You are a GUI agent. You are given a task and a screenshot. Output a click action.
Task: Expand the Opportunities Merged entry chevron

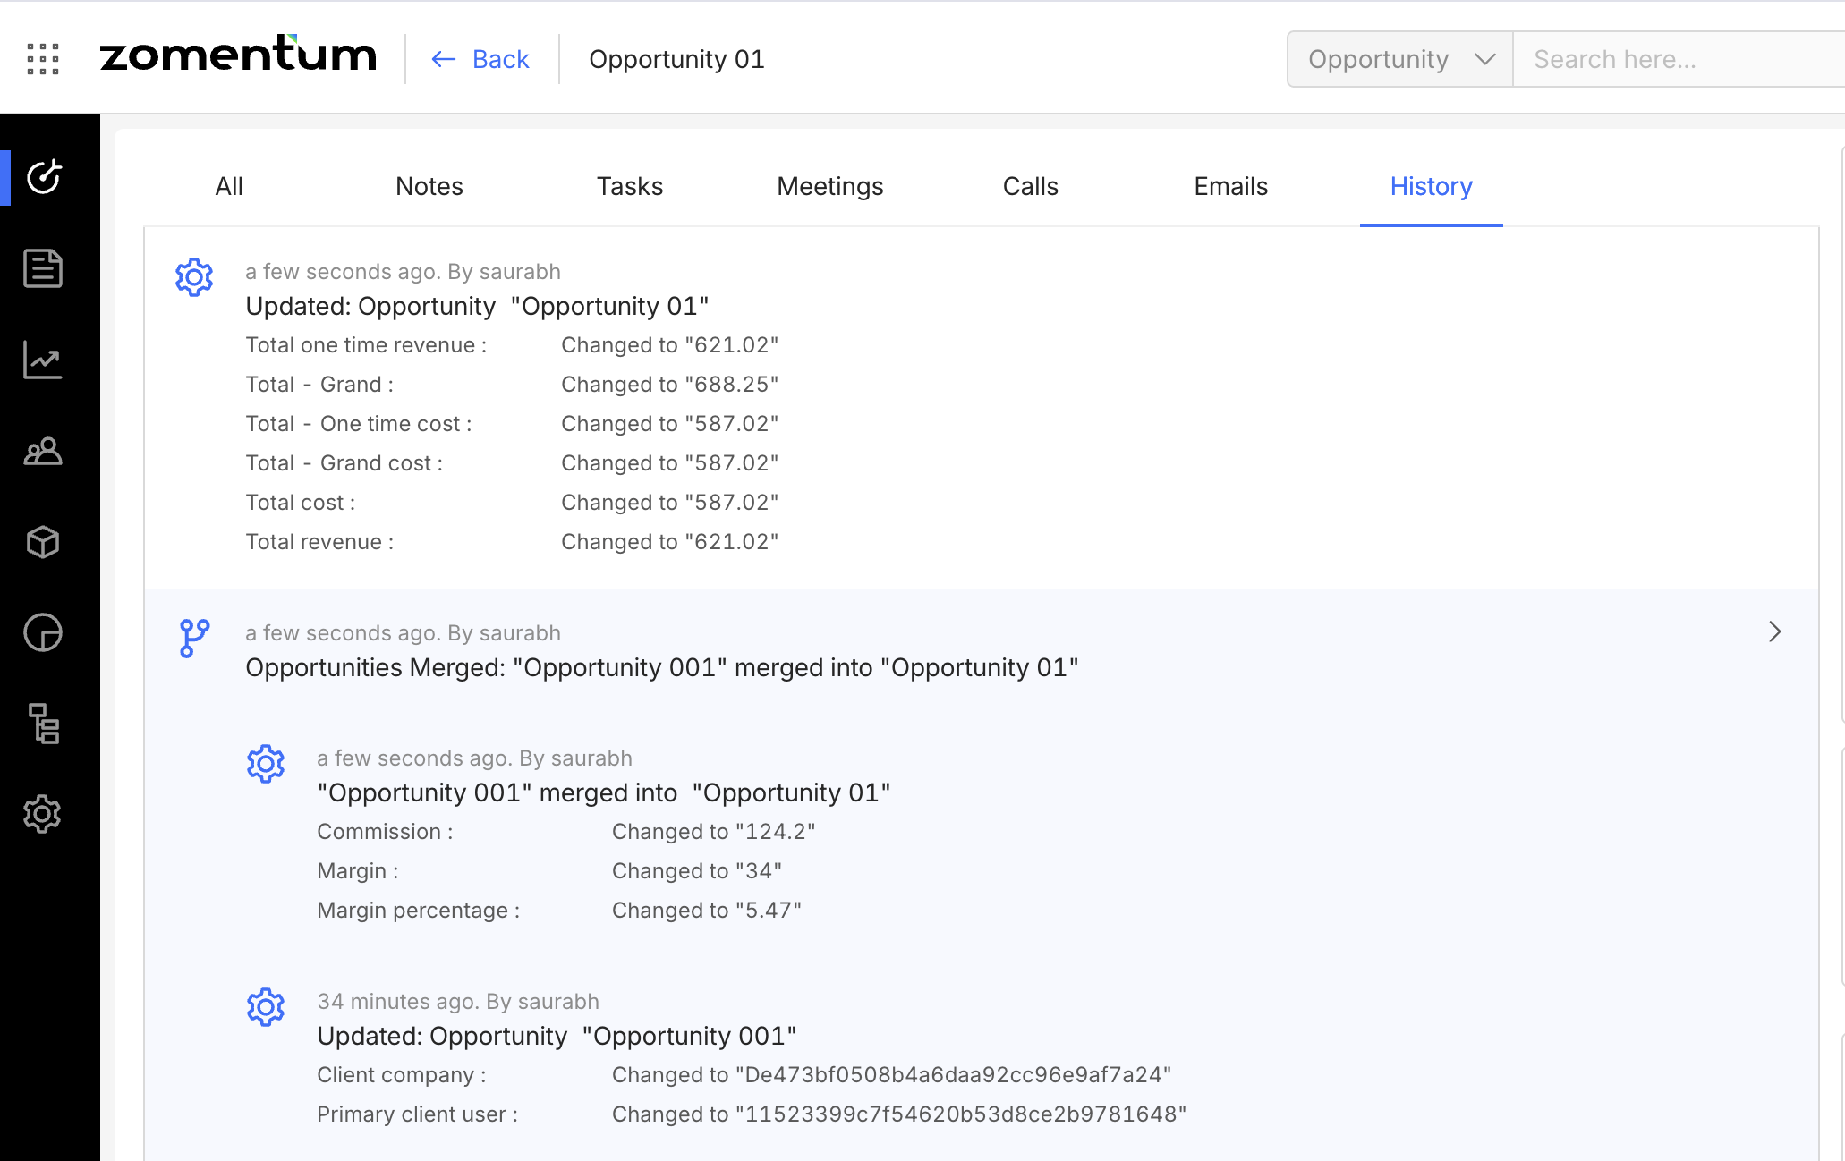(x=1775, y=631)
